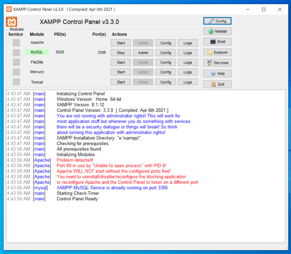Stop the MySQL module
The width and height of the screenshot is (291, 254).
(x=120, y=53)
